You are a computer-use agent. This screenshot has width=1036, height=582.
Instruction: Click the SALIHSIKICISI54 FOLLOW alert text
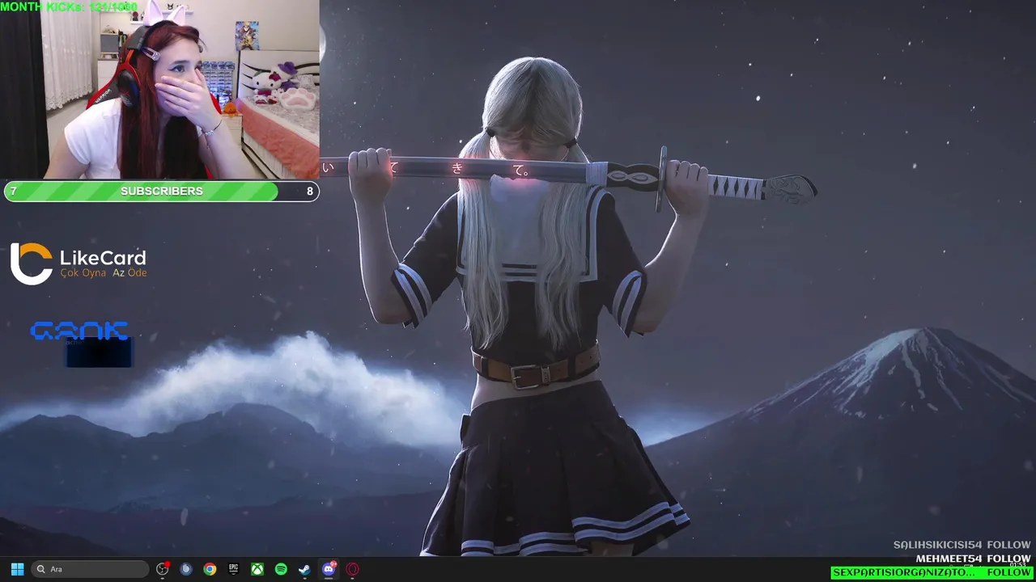962,545
